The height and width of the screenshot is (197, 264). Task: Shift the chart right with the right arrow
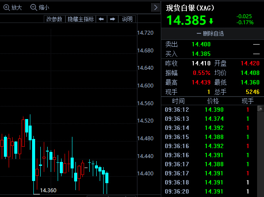pyautogui.click(x=112, y=19)
